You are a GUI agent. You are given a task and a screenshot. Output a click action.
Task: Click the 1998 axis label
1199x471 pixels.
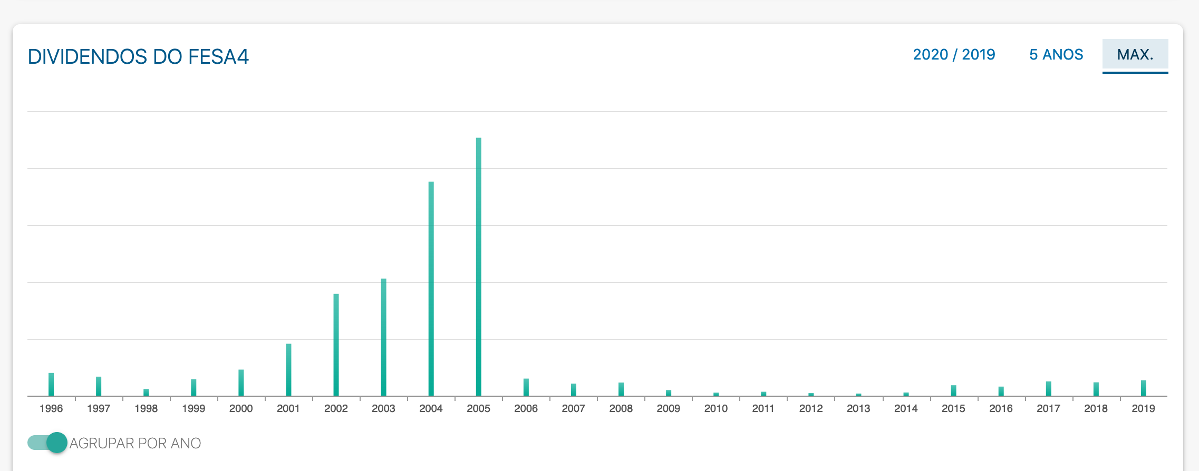pos(146,408)
